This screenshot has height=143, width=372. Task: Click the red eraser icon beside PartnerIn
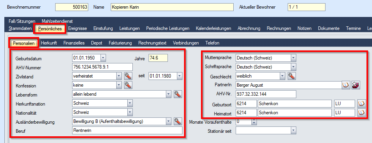point(356,85)
